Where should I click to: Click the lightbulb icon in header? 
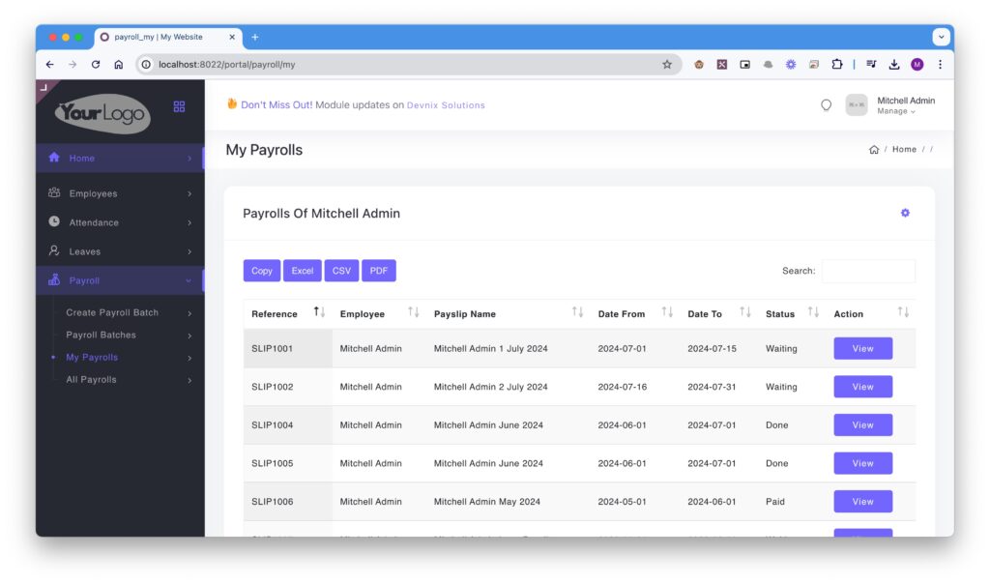point(826,105)
